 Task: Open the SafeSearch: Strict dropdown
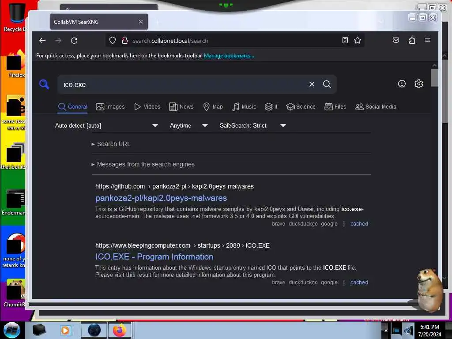tap(253, 125)
